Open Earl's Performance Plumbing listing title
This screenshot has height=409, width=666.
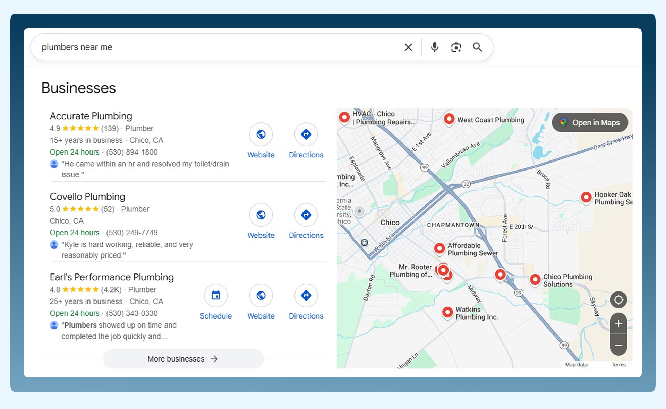point(112,277)
